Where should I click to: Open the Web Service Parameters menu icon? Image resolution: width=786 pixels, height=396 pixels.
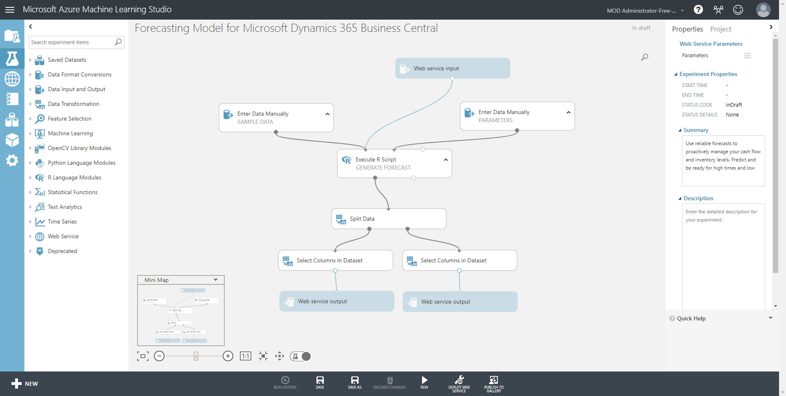[x=748, y=56]
